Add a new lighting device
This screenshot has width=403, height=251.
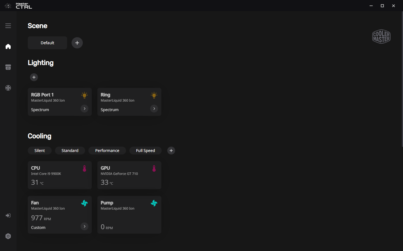pyautogui.click(x=34, y=77)
